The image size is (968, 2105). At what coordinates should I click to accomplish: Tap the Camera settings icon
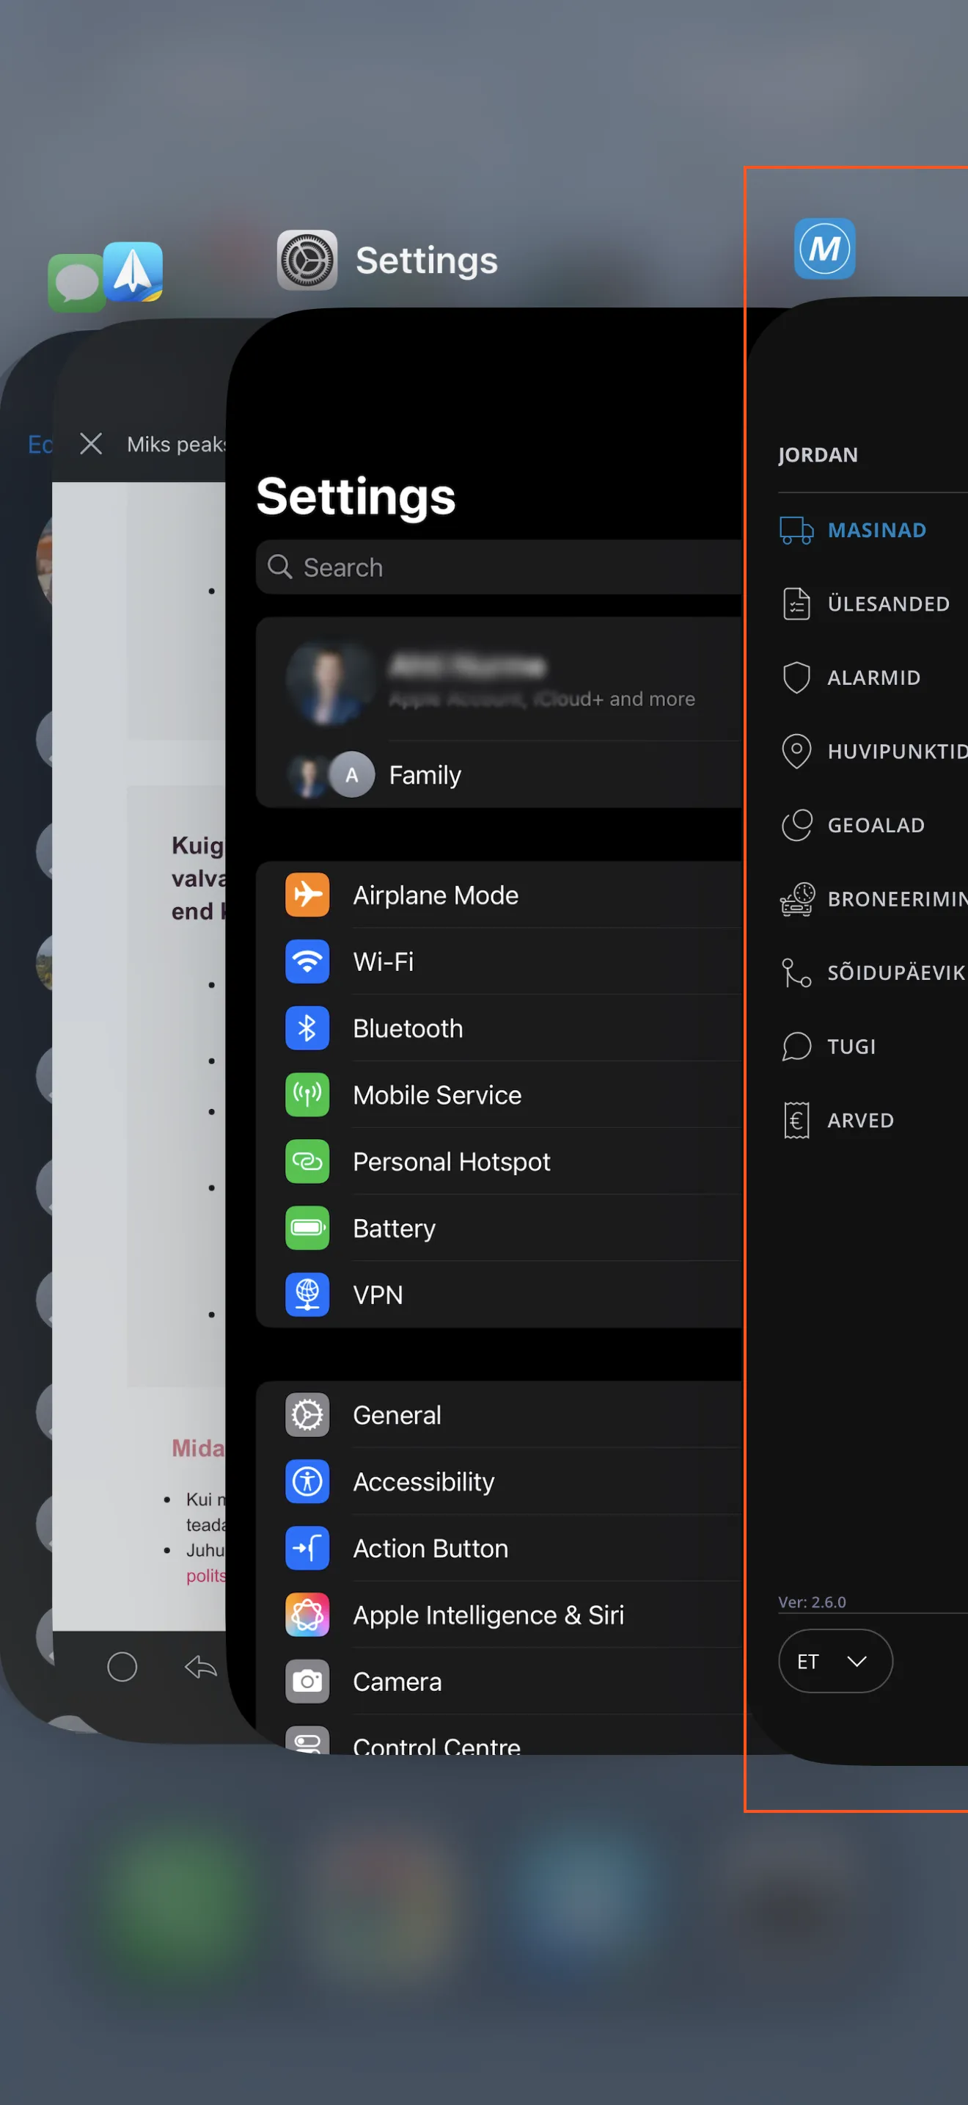(307, 1681)
